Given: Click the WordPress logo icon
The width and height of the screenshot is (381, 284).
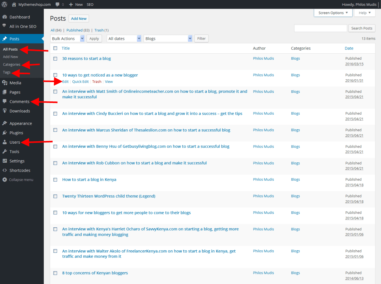Looking at the screenshot, I should point(5,5).
